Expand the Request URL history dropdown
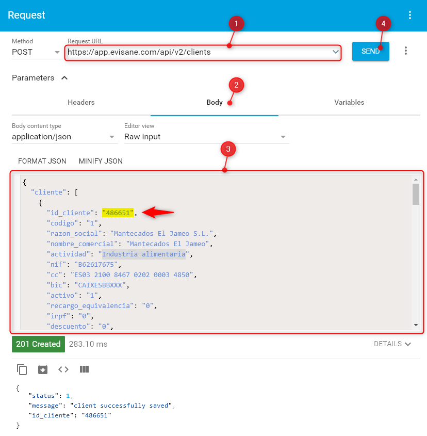Image resolution: width=427 pixels, height=436 pixels. (335, 52)
